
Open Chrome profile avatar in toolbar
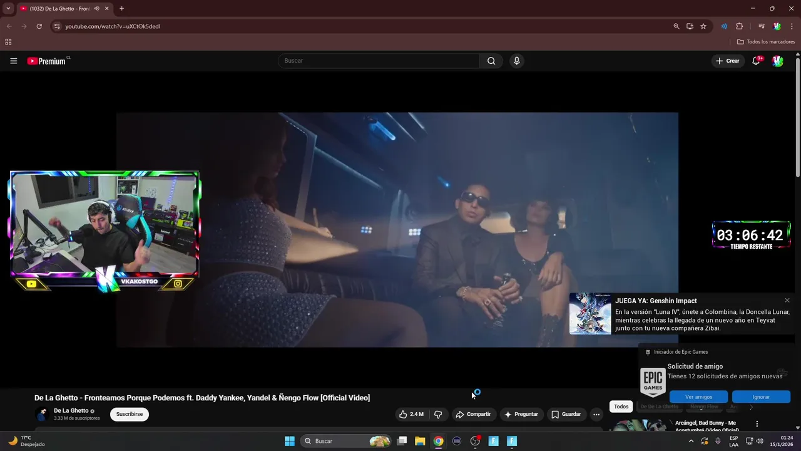coord(777,26)
